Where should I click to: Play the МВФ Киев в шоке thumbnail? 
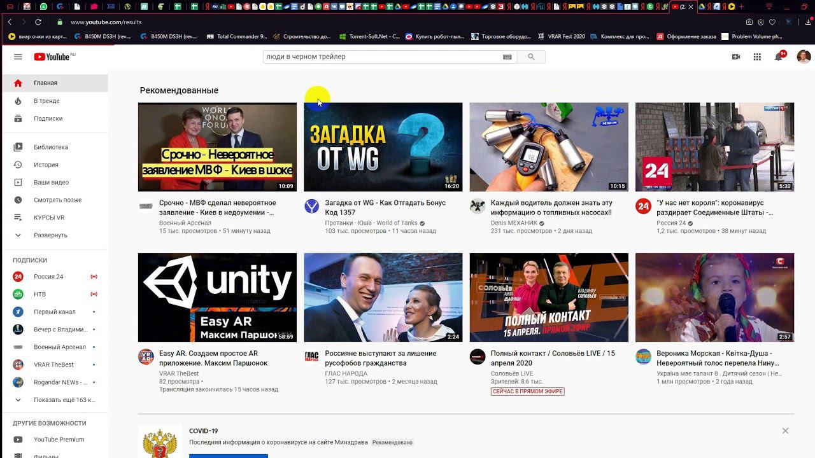(x=217, y=147)
